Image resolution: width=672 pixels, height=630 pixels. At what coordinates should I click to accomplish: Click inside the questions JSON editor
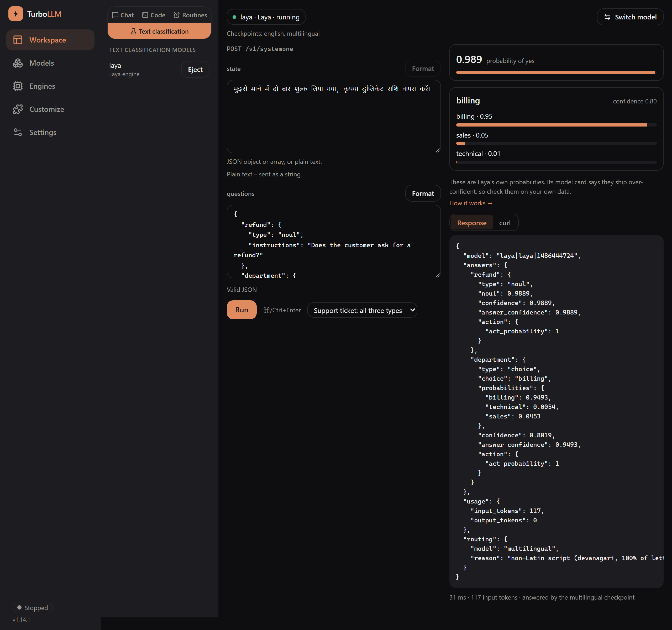[334, 242]
